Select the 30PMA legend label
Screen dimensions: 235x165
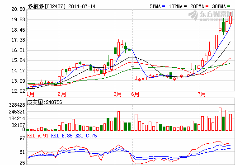(219, 6)
